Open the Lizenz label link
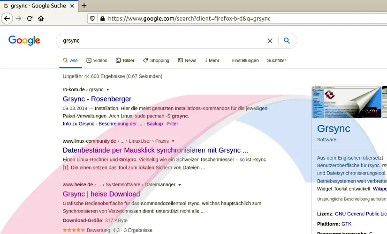 [325, 214]
